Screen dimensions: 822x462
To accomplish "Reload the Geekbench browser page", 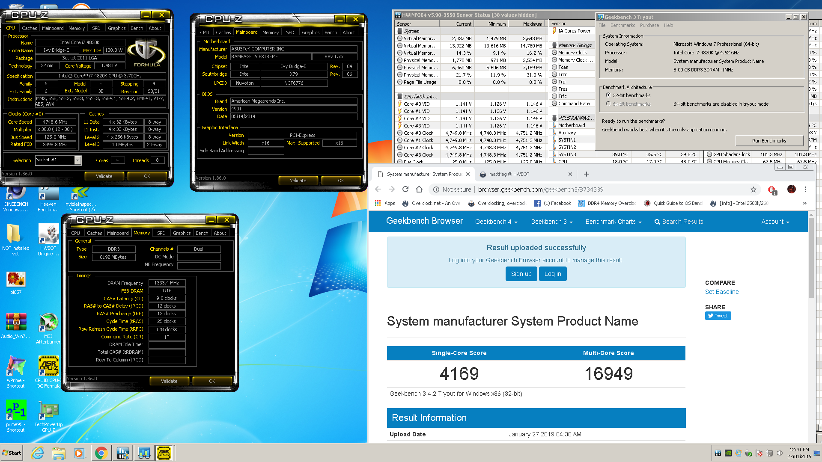I will pos(405,190).
